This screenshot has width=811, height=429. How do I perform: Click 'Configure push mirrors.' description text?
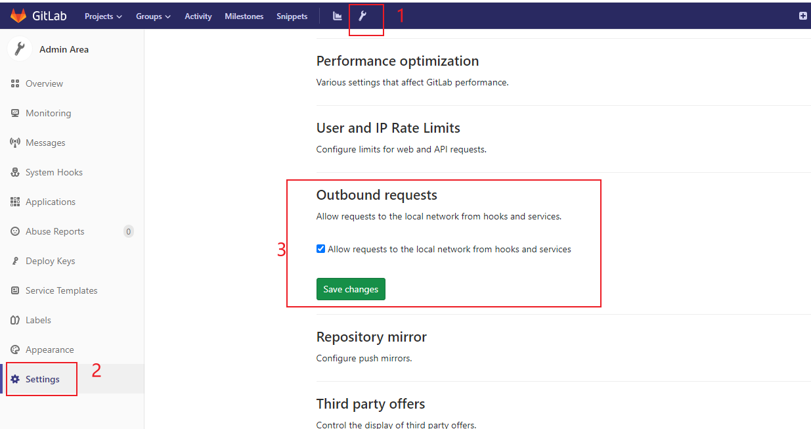click(x=364, y=359)
